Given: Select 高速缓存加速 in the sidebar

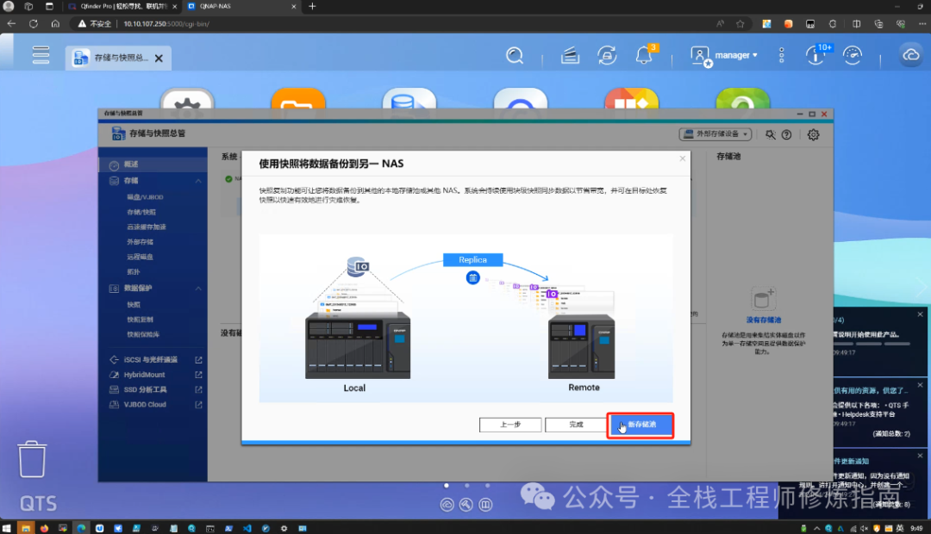Looking at the screenshot, I should tap(146, 227).
